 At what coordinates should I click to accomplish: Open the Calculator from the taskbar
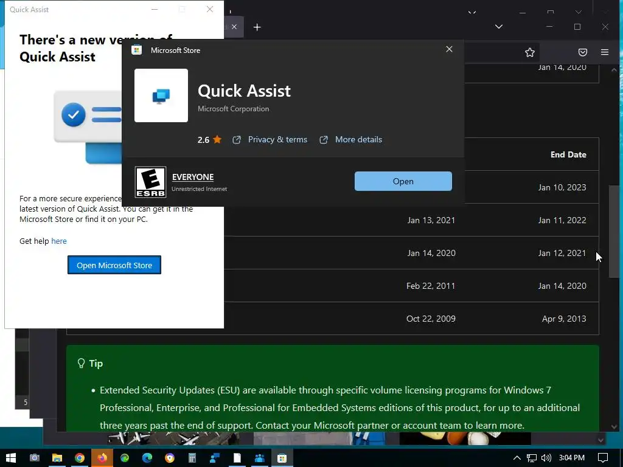click(192, 458)
